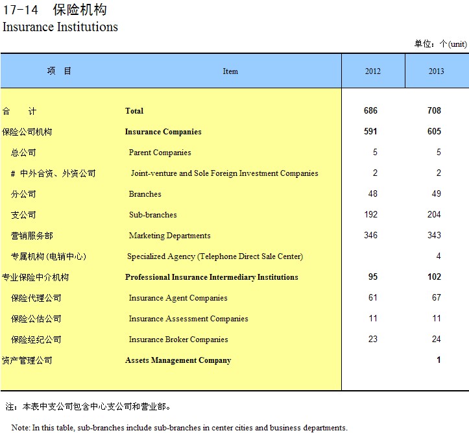Image resolution: width=469 pixels, height=433 pixels.
Task: Select the Marketing Departments 2012 value 346
Action: [370, 236]
